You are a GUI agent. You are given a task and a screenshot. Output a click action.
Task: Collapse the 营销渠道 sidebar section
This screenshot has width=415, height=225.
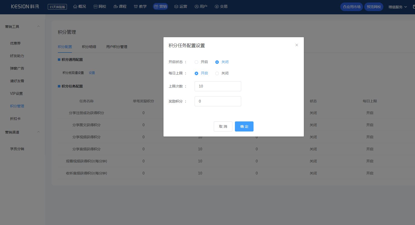[x=38, y=132]
